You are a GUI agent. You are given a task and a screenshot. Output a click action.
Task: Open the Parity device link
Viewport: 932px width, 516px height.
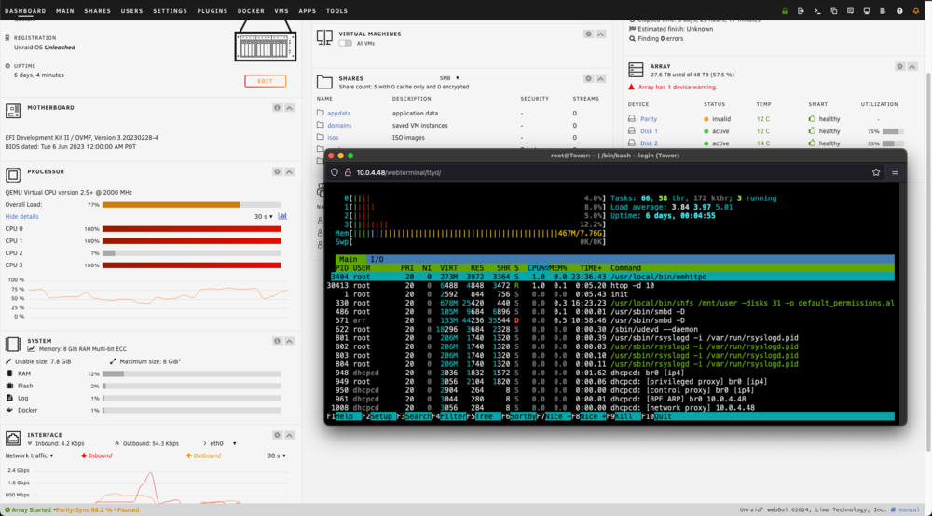pyautogui.click(x=649, y=119)
